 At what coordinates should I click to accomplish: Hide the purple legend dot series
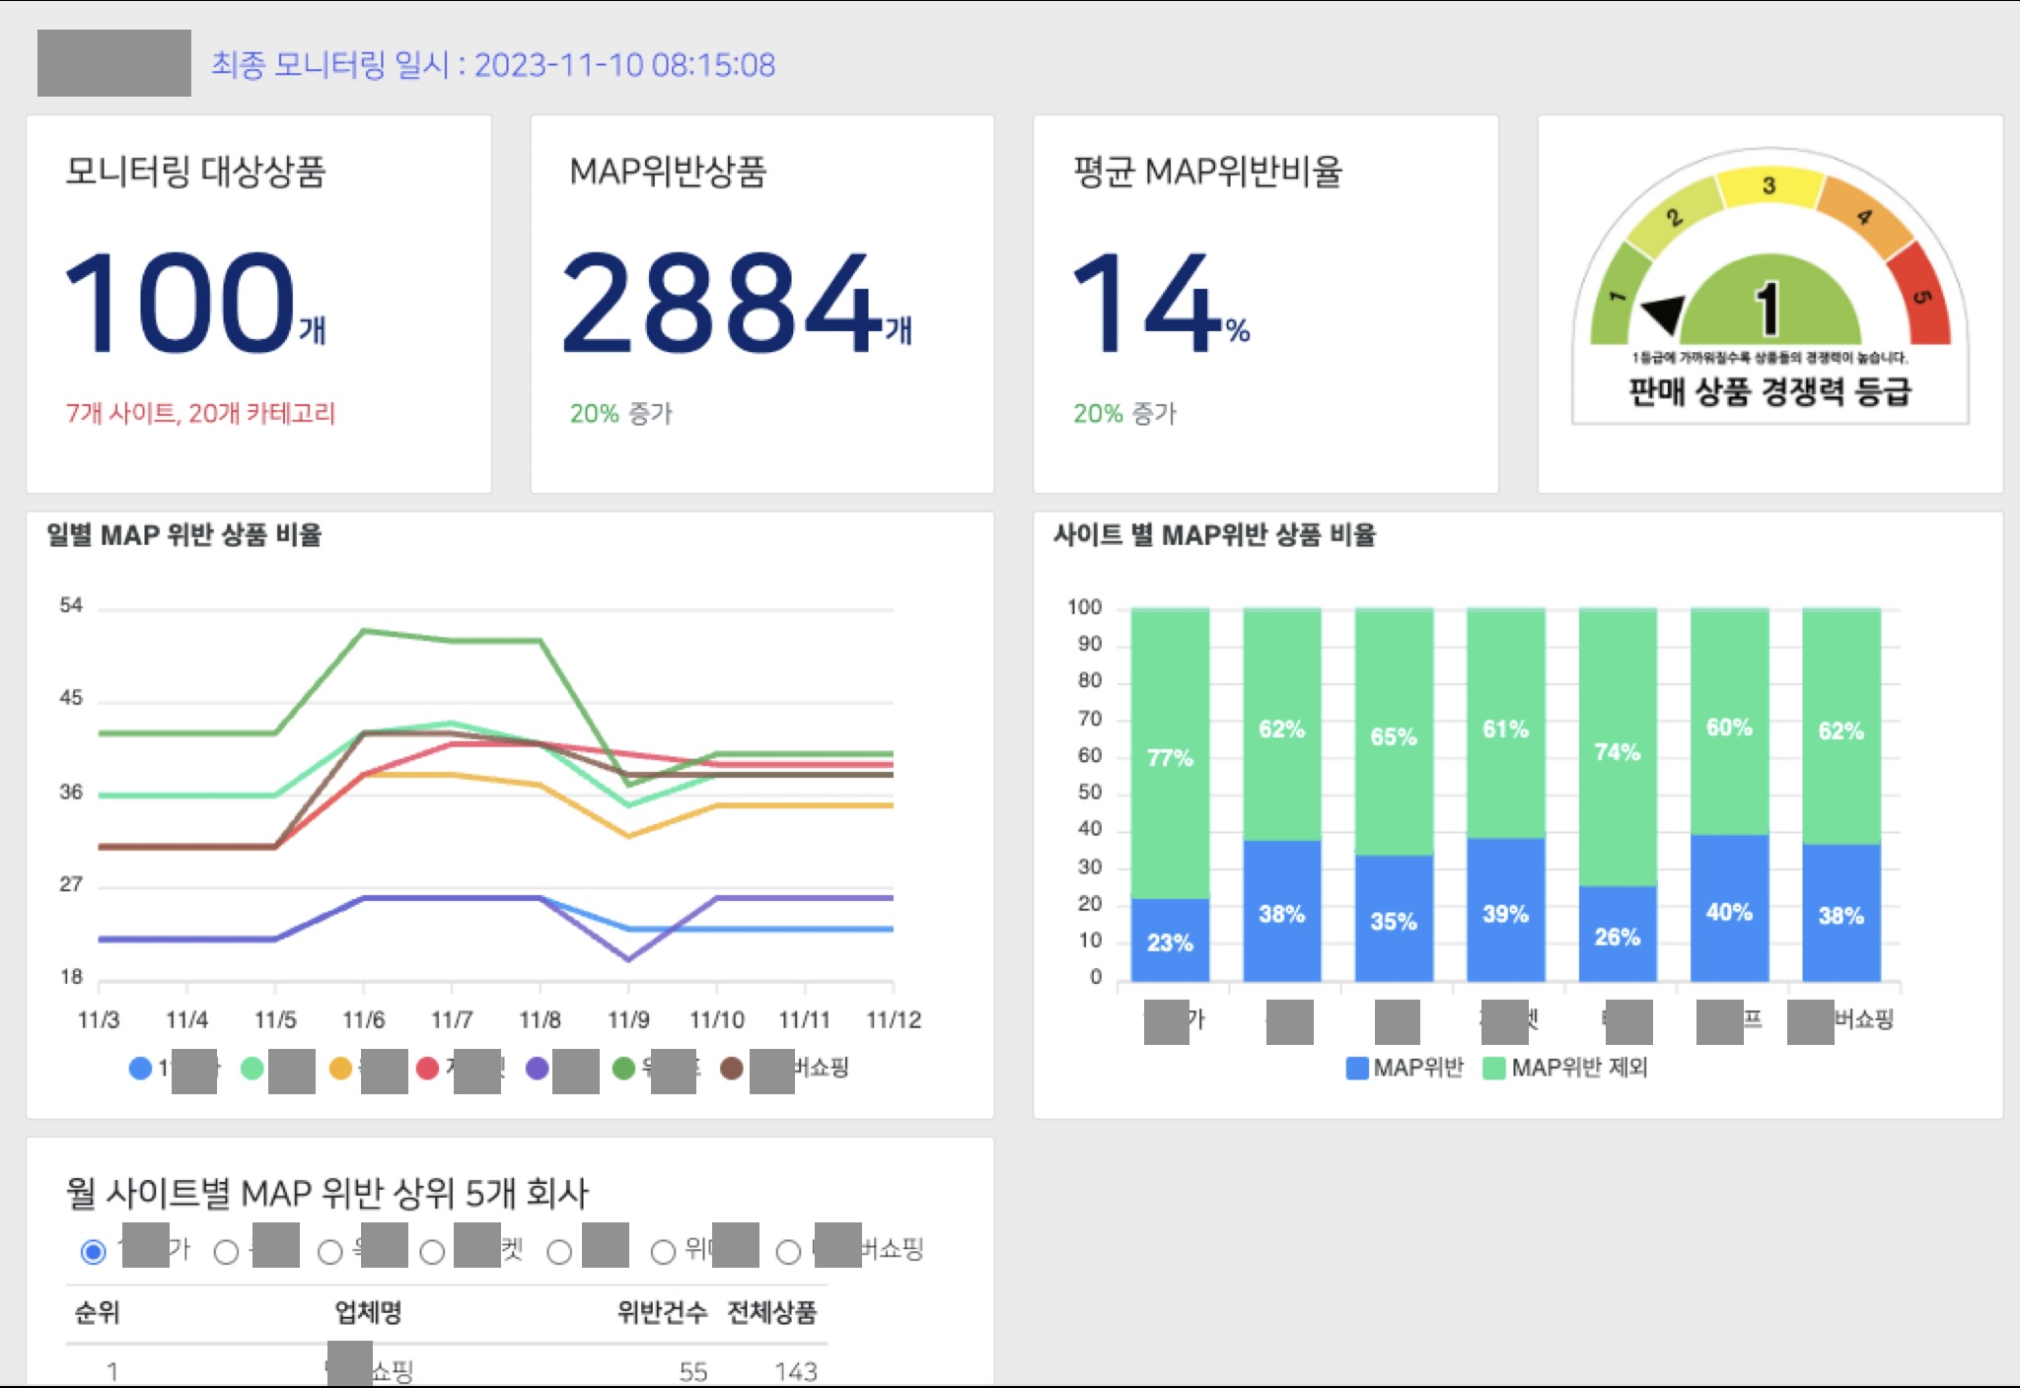point(538,1069)
